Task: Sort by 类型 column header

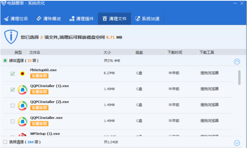Action: pos(18,52)
